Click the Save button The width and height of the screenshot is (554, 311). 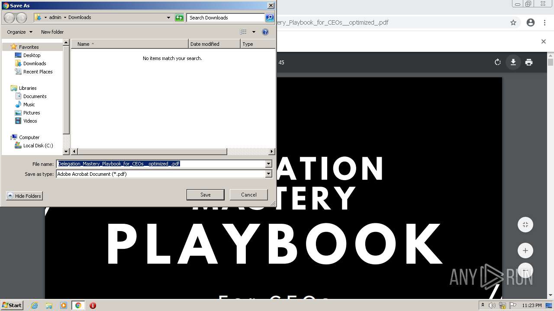tap(206, 195)
